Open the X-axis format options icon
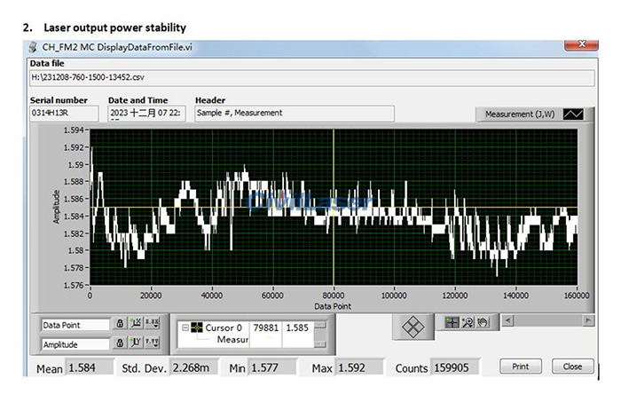621x402 pixels. (x=152, y=326)
